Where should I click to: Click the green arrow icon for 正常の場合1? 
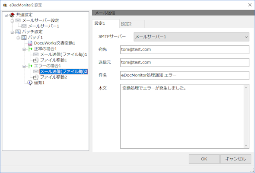(x=30, y=49)
